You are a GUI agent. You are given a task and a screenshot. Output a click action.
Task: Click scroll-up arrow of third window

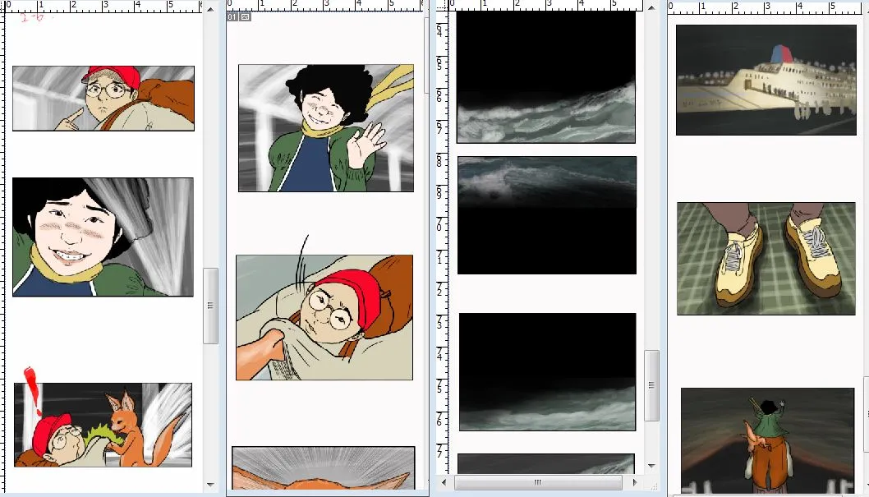click(651, 8)
